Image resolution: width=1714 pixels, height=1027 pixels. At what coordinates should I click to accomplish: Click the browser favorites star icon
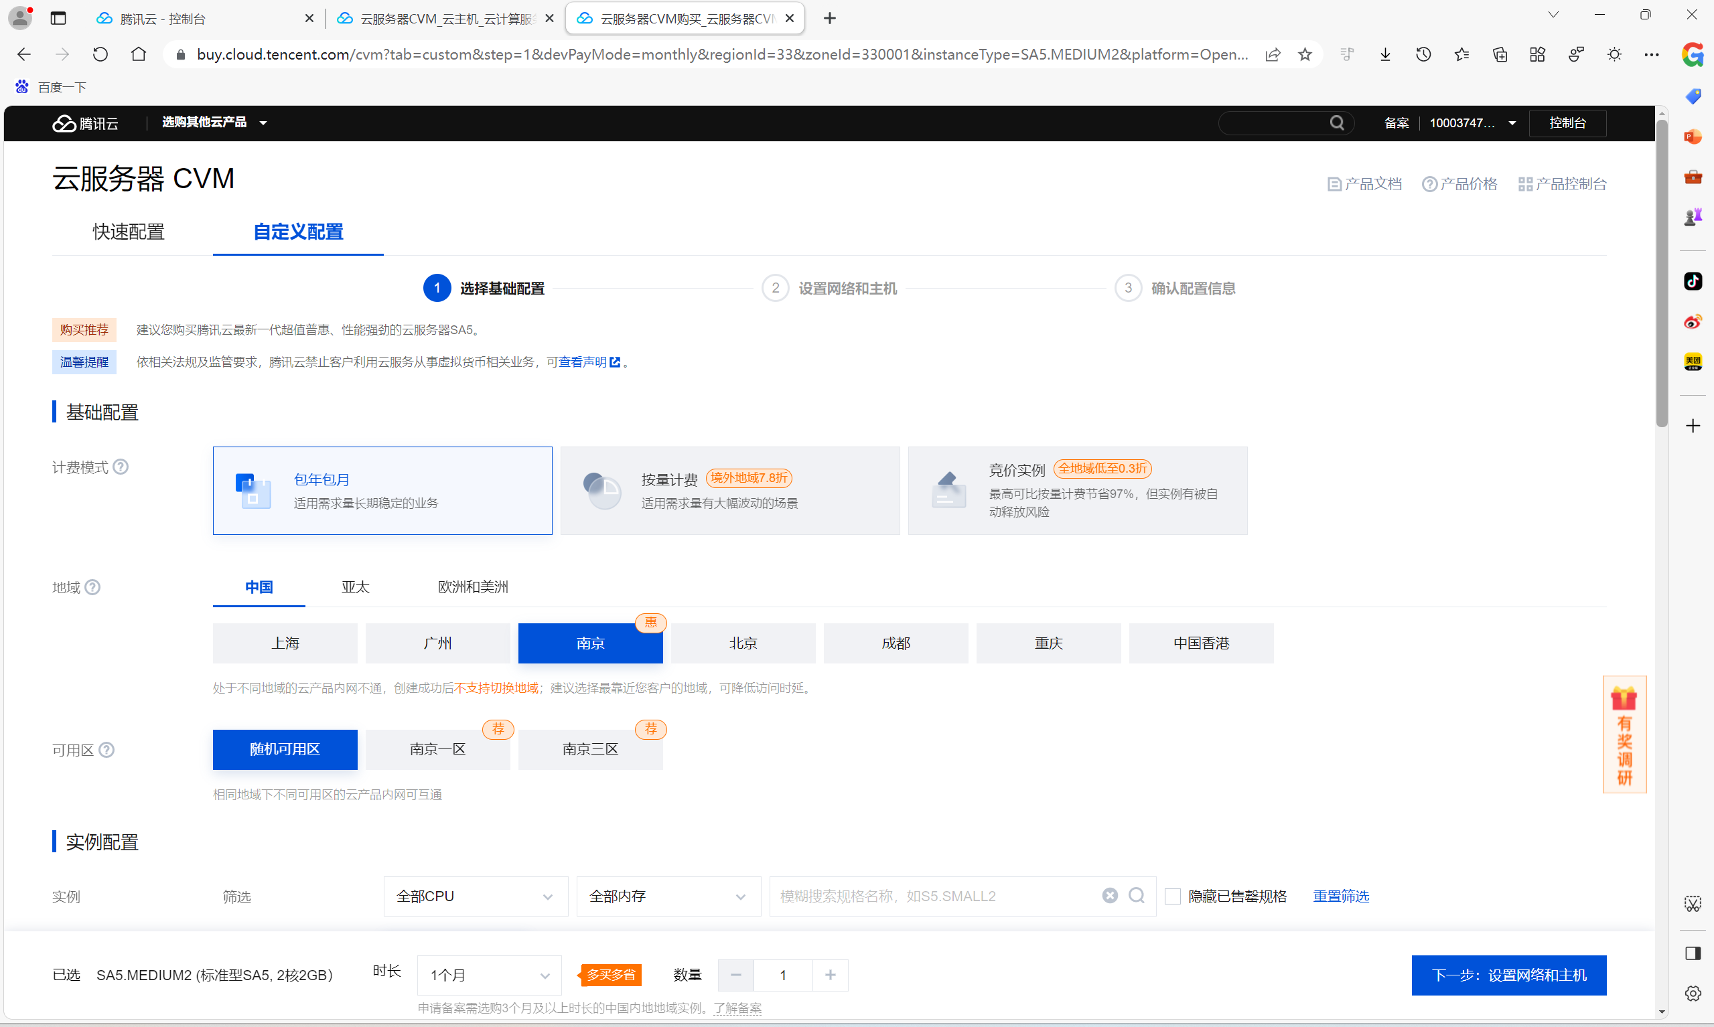pyautogui.click(x=1305, y=55)
